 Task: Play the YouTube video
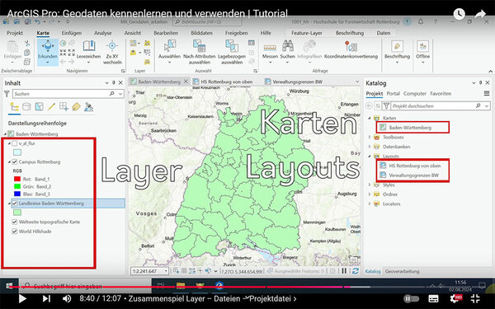tap(22, 298)
